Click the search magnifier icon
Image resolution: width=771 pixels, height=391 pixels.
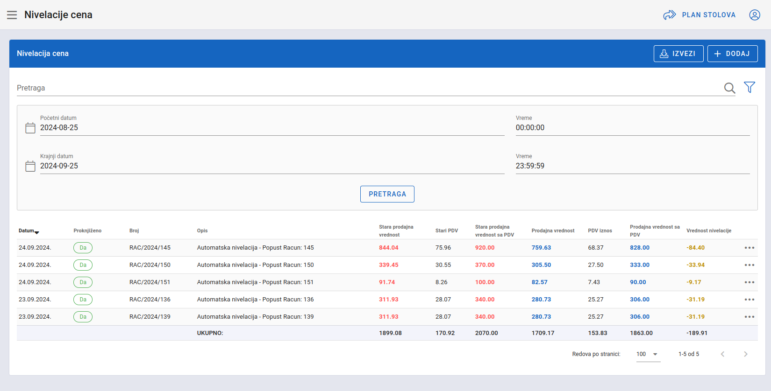point(729,88)
